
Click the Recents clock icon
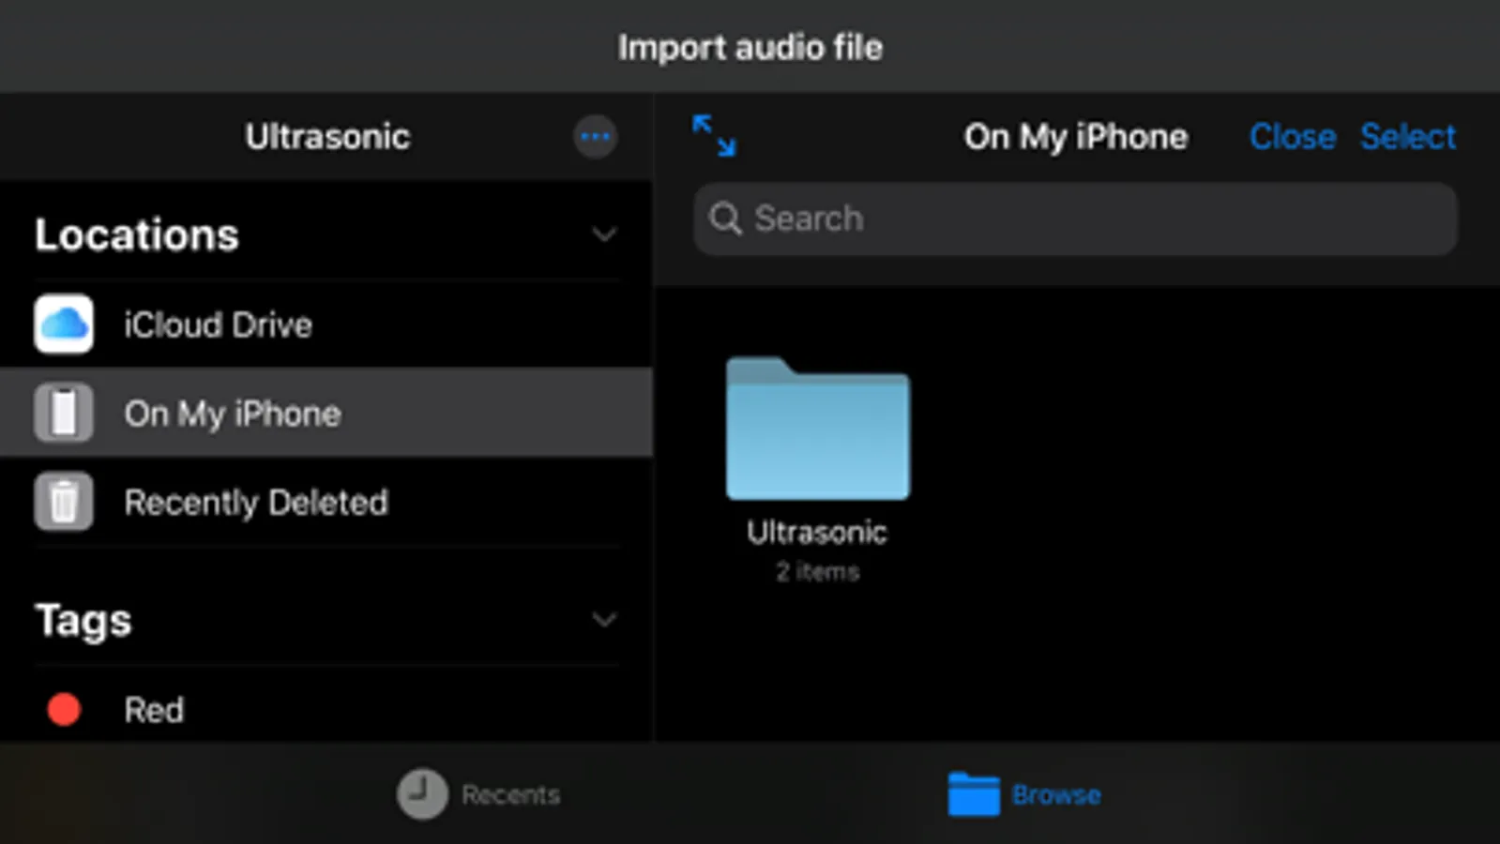pyautogui.click(x=421, y=794)
